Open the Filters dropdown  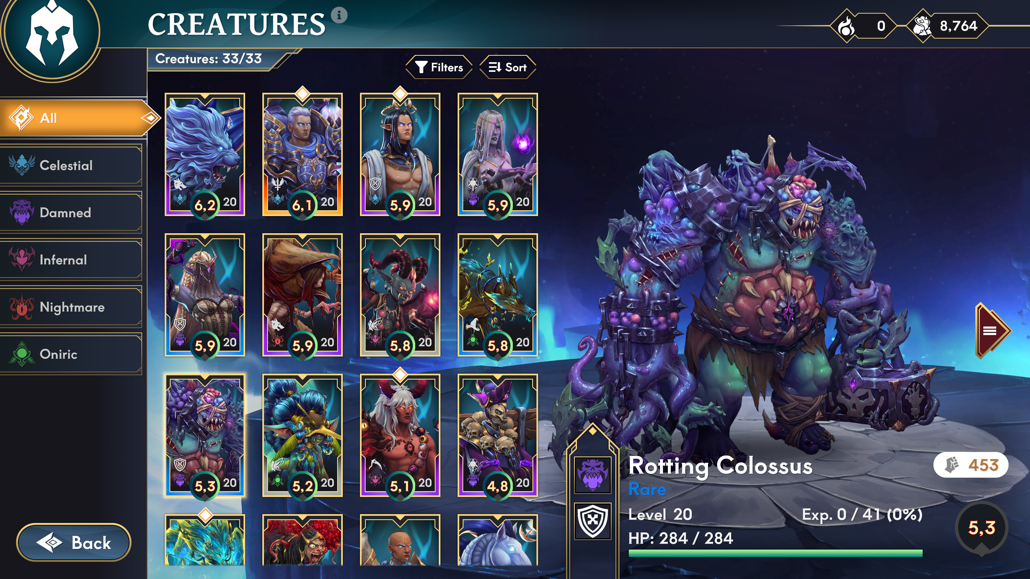pyautogui.click(x=439, y=67)
